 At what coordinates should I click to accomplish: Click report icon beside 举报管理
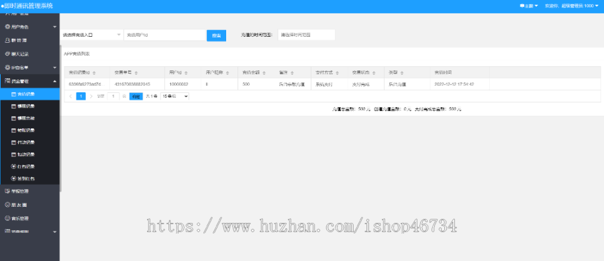point(7,191)
